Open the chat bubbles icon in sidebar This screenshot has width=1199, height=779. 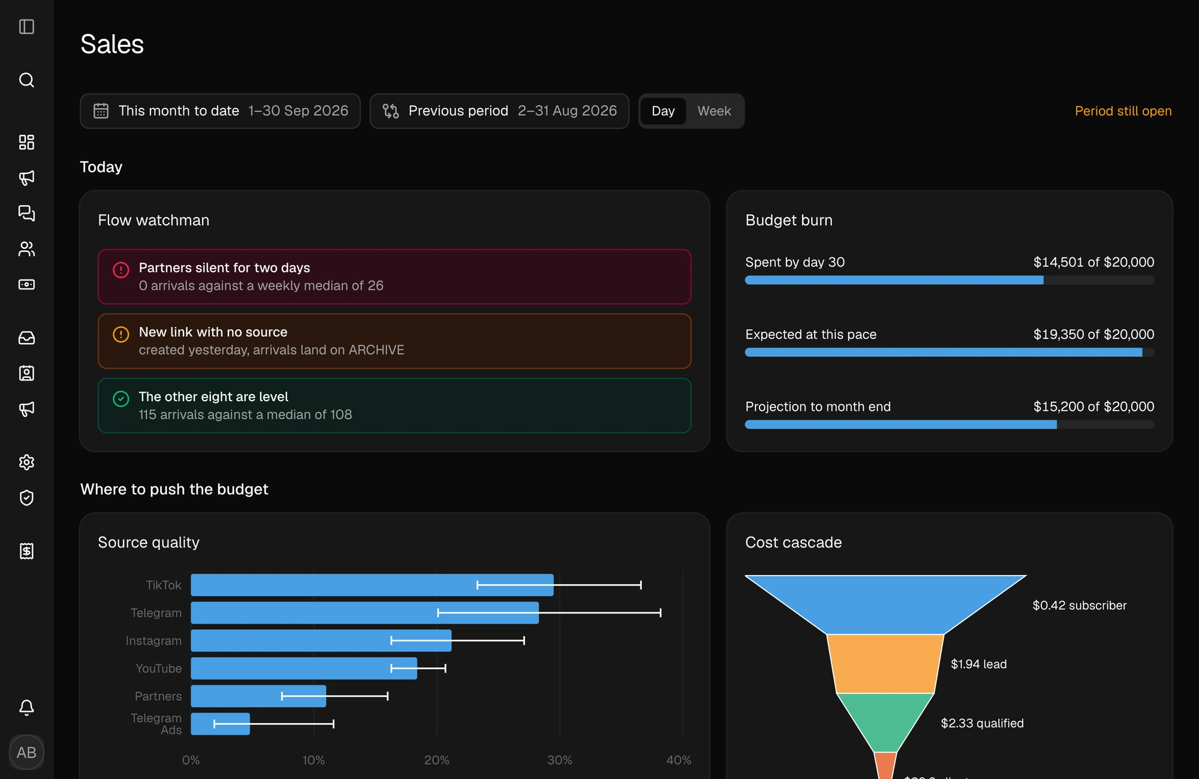click(26, 213)
